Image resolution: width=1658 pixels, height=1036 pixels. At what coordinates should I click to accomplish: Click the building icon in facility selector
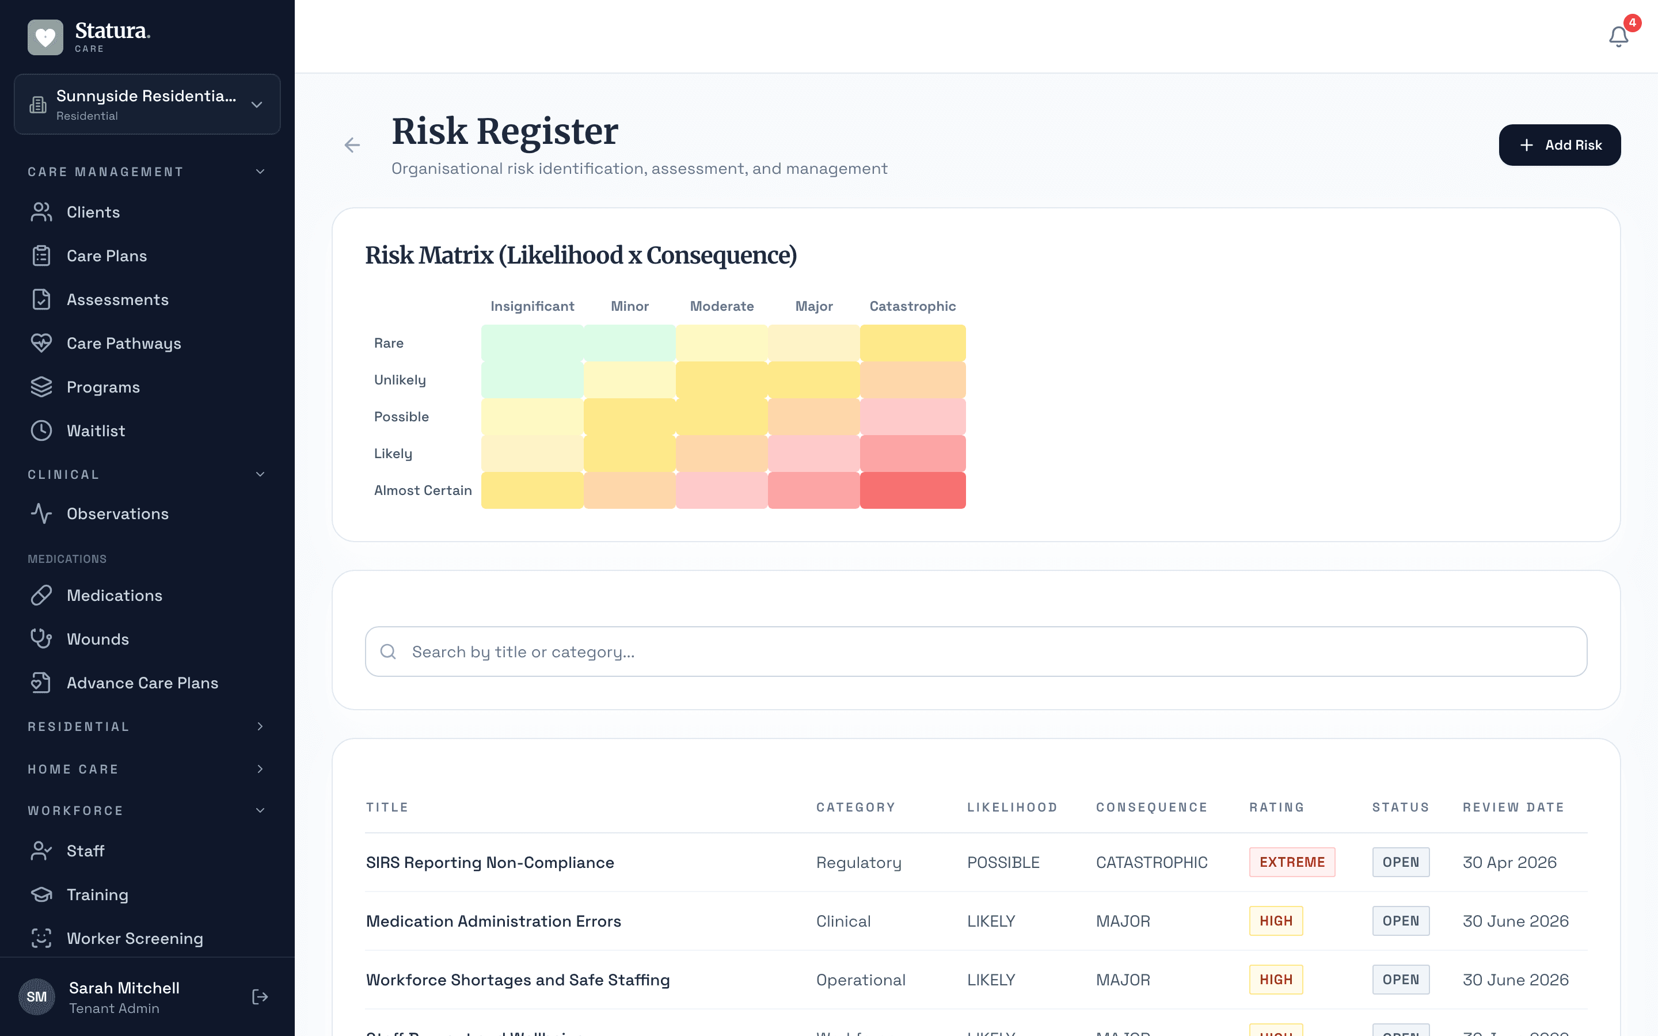pyautogui.click(x=37, y=105)
